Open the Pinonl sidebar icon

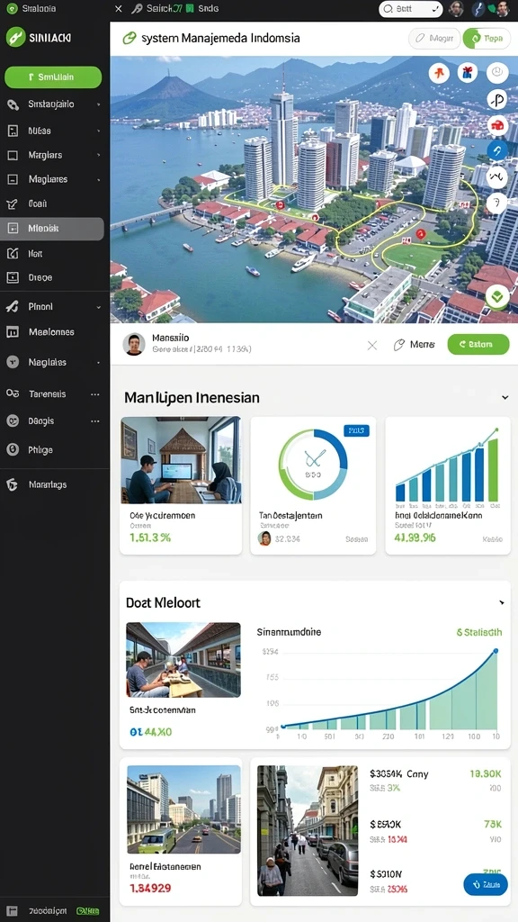13,306
